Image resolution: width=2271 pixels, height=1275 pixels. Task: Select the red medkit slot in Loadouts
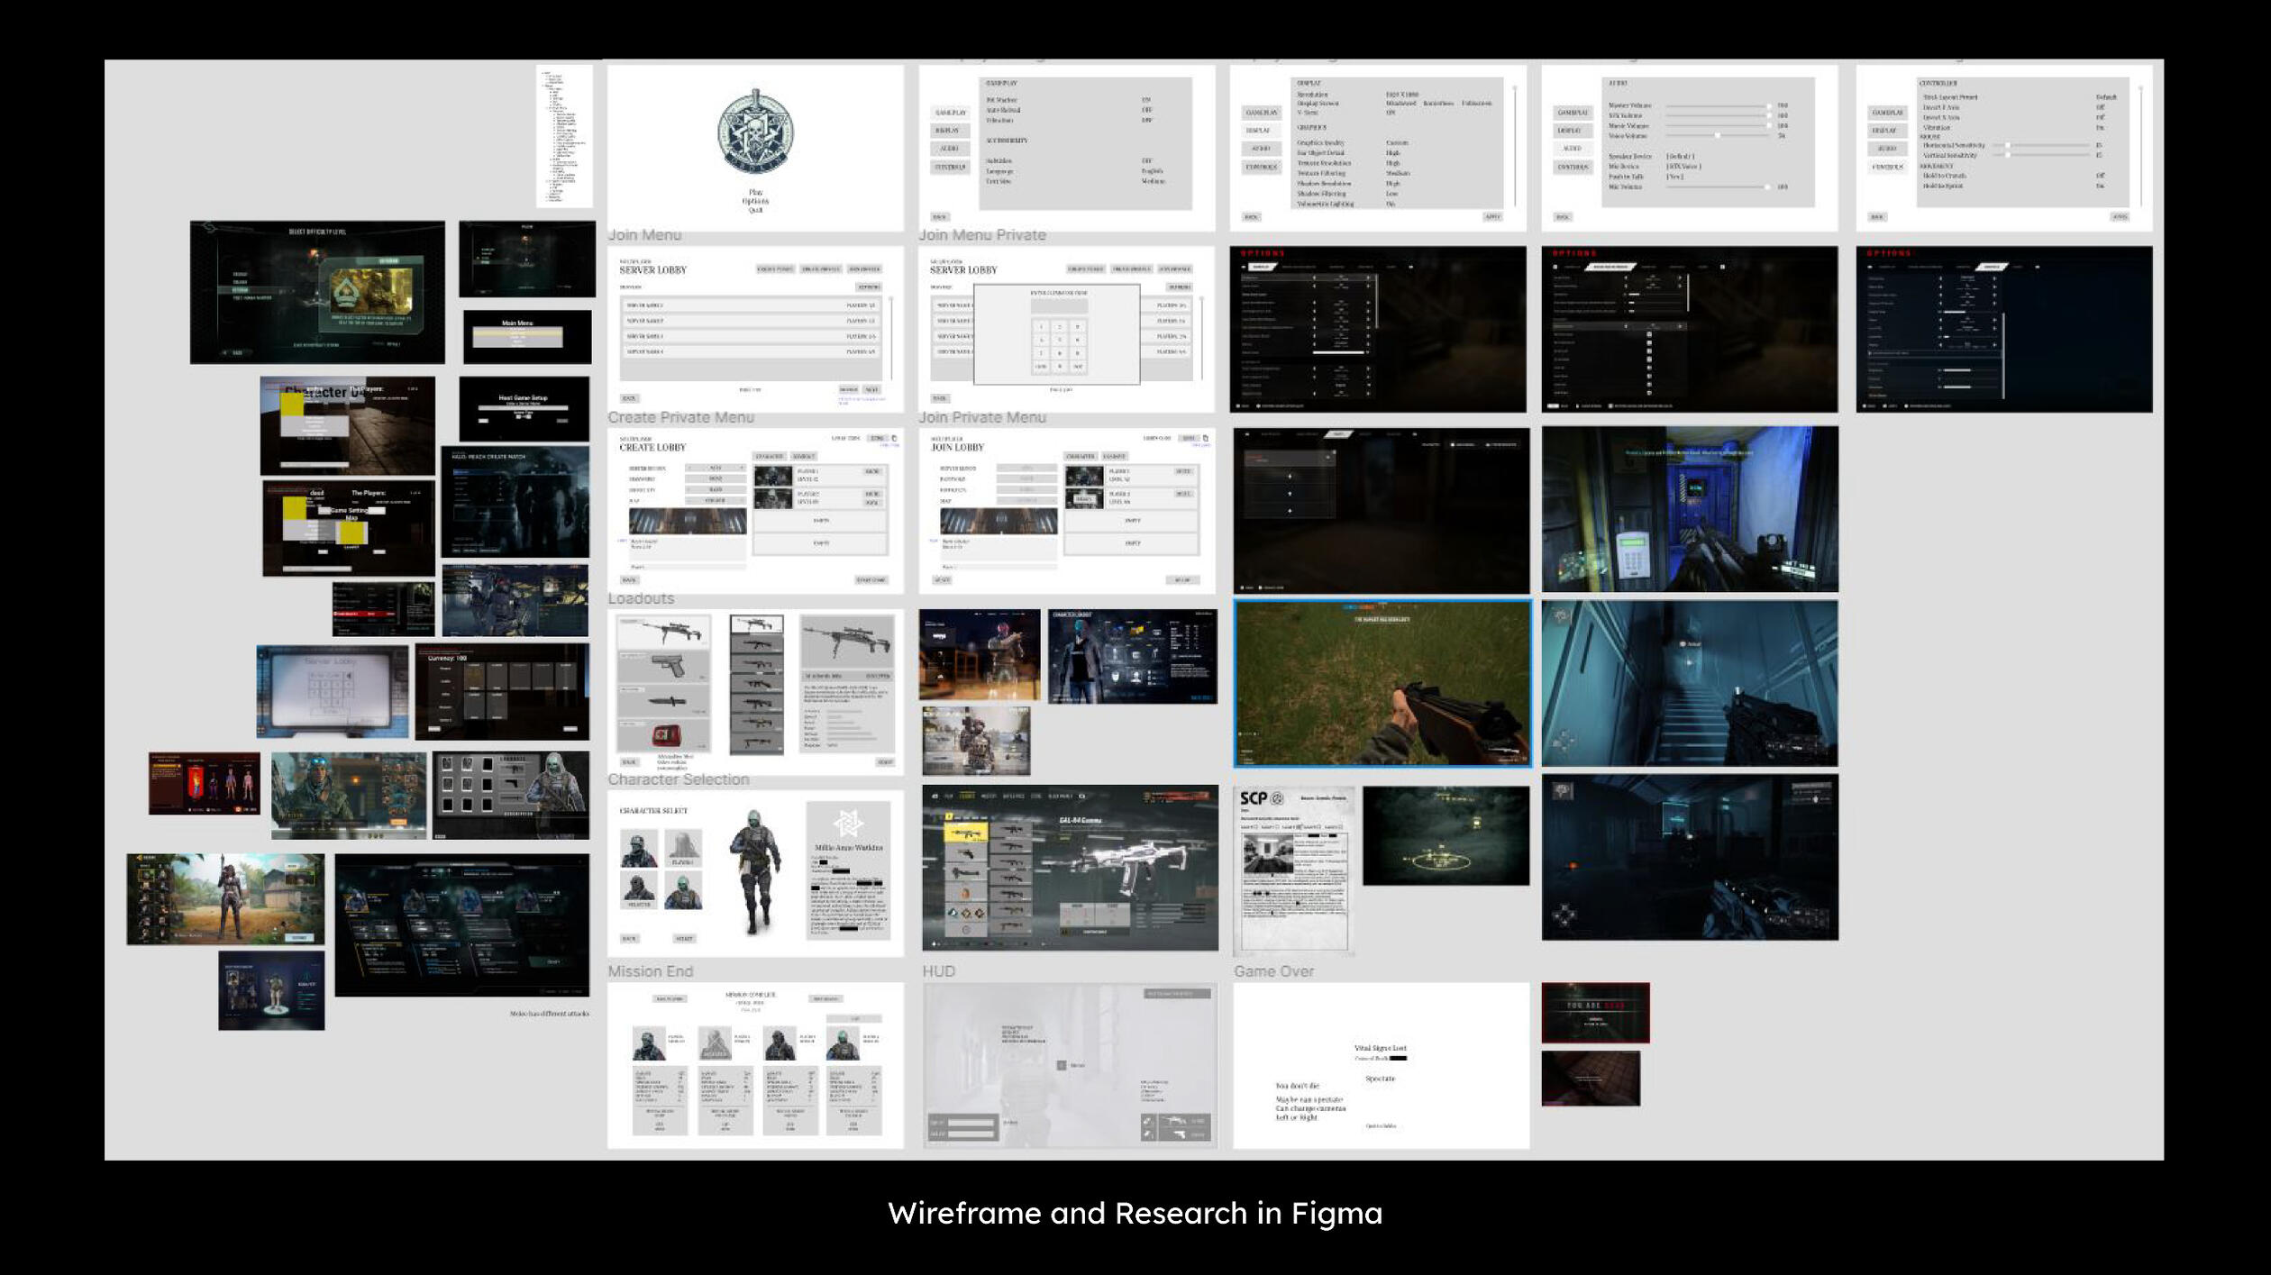click(664, 734)
